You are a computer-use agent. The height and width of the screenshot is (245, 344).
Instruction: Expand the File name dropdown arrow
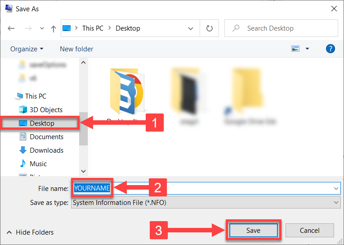coord(336,188)
